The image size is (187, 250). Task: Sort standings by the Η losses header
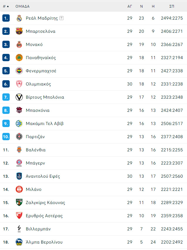[153, 6]
